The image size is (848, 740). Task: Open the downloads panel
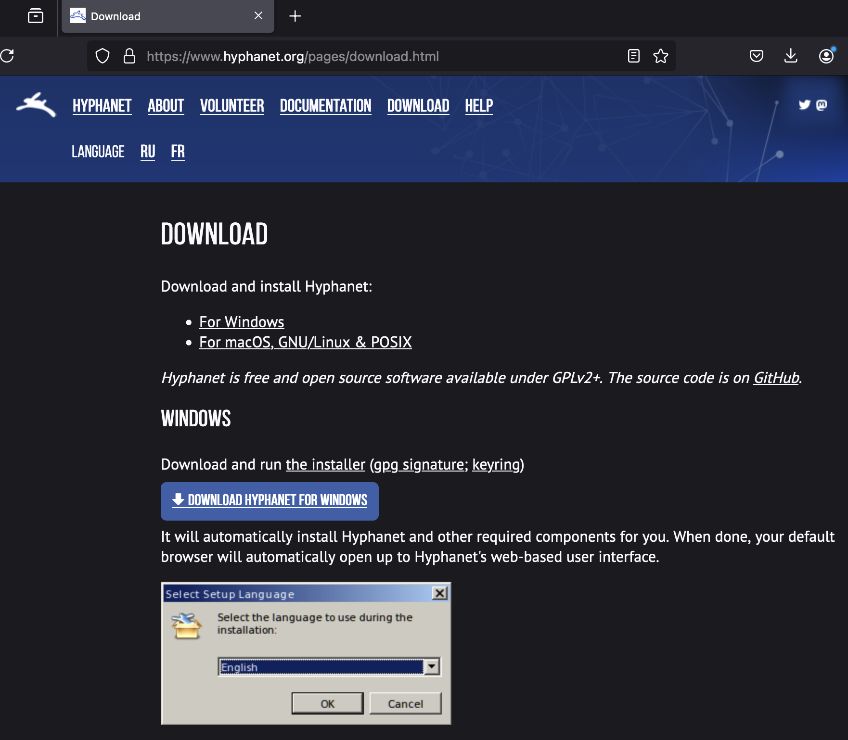[x=791, y=56]
